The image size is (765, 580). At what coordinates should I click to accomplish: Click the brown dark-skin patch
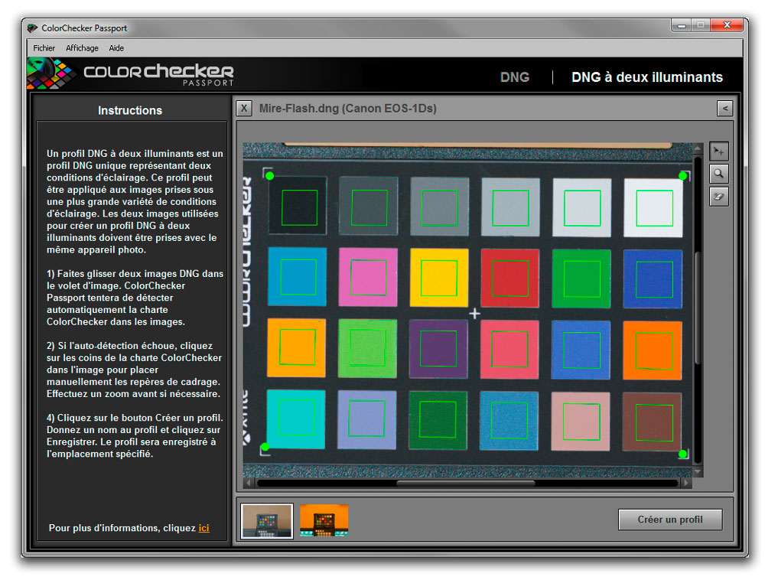[652, 422]
